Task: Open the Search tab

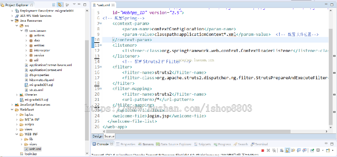Action: tap(241, 144)
